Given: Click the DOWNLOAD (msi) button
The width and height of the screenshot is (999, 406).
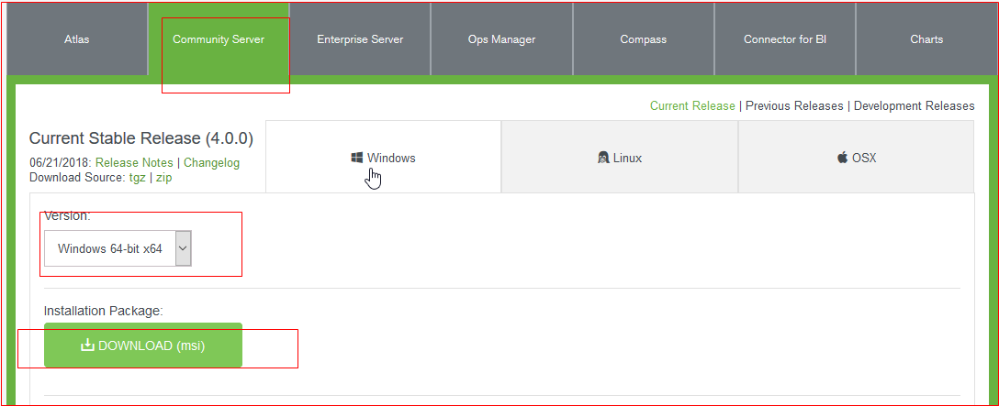Looking at the screenshot, I should tap(143, 346).
